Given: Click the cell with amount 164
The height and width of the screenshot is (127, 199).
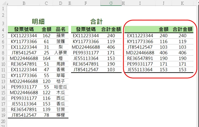Looking at the screenshot, I should pyautogui.click(x=47, y=58).
